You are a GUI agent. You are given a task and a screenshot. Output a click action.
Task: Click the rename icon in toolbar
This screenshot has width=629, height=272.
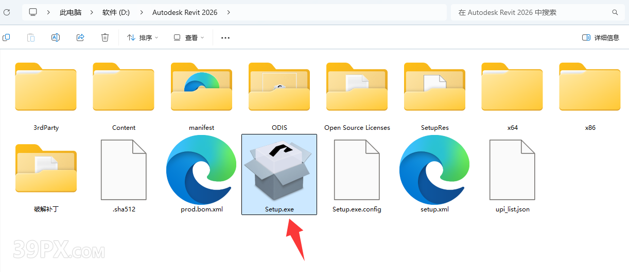pyautogui.click(x=56, y=37)
